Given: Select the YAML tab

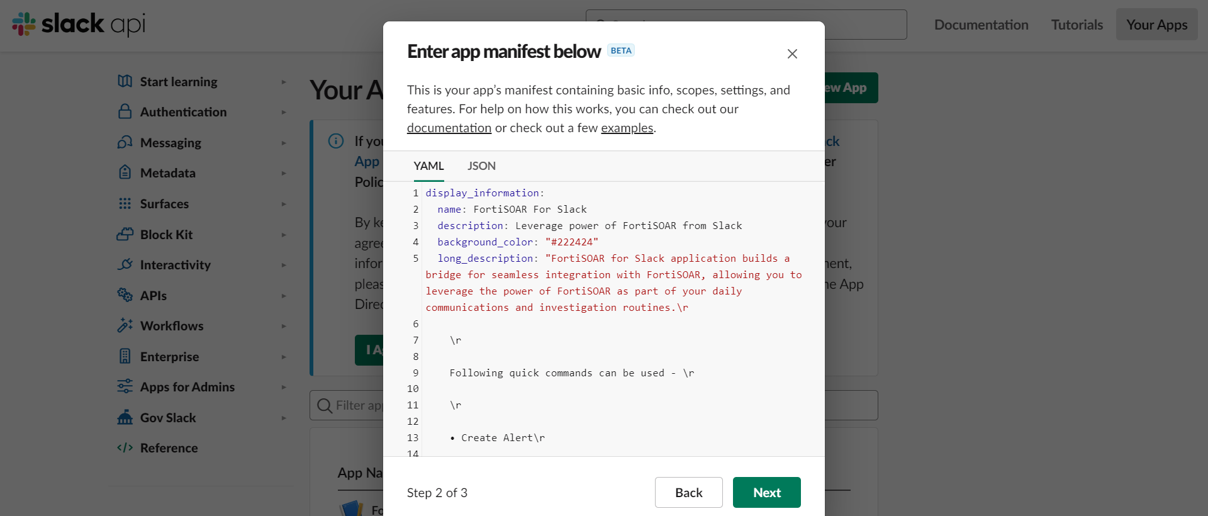Looking at the screenshot, I should (428, 166).
